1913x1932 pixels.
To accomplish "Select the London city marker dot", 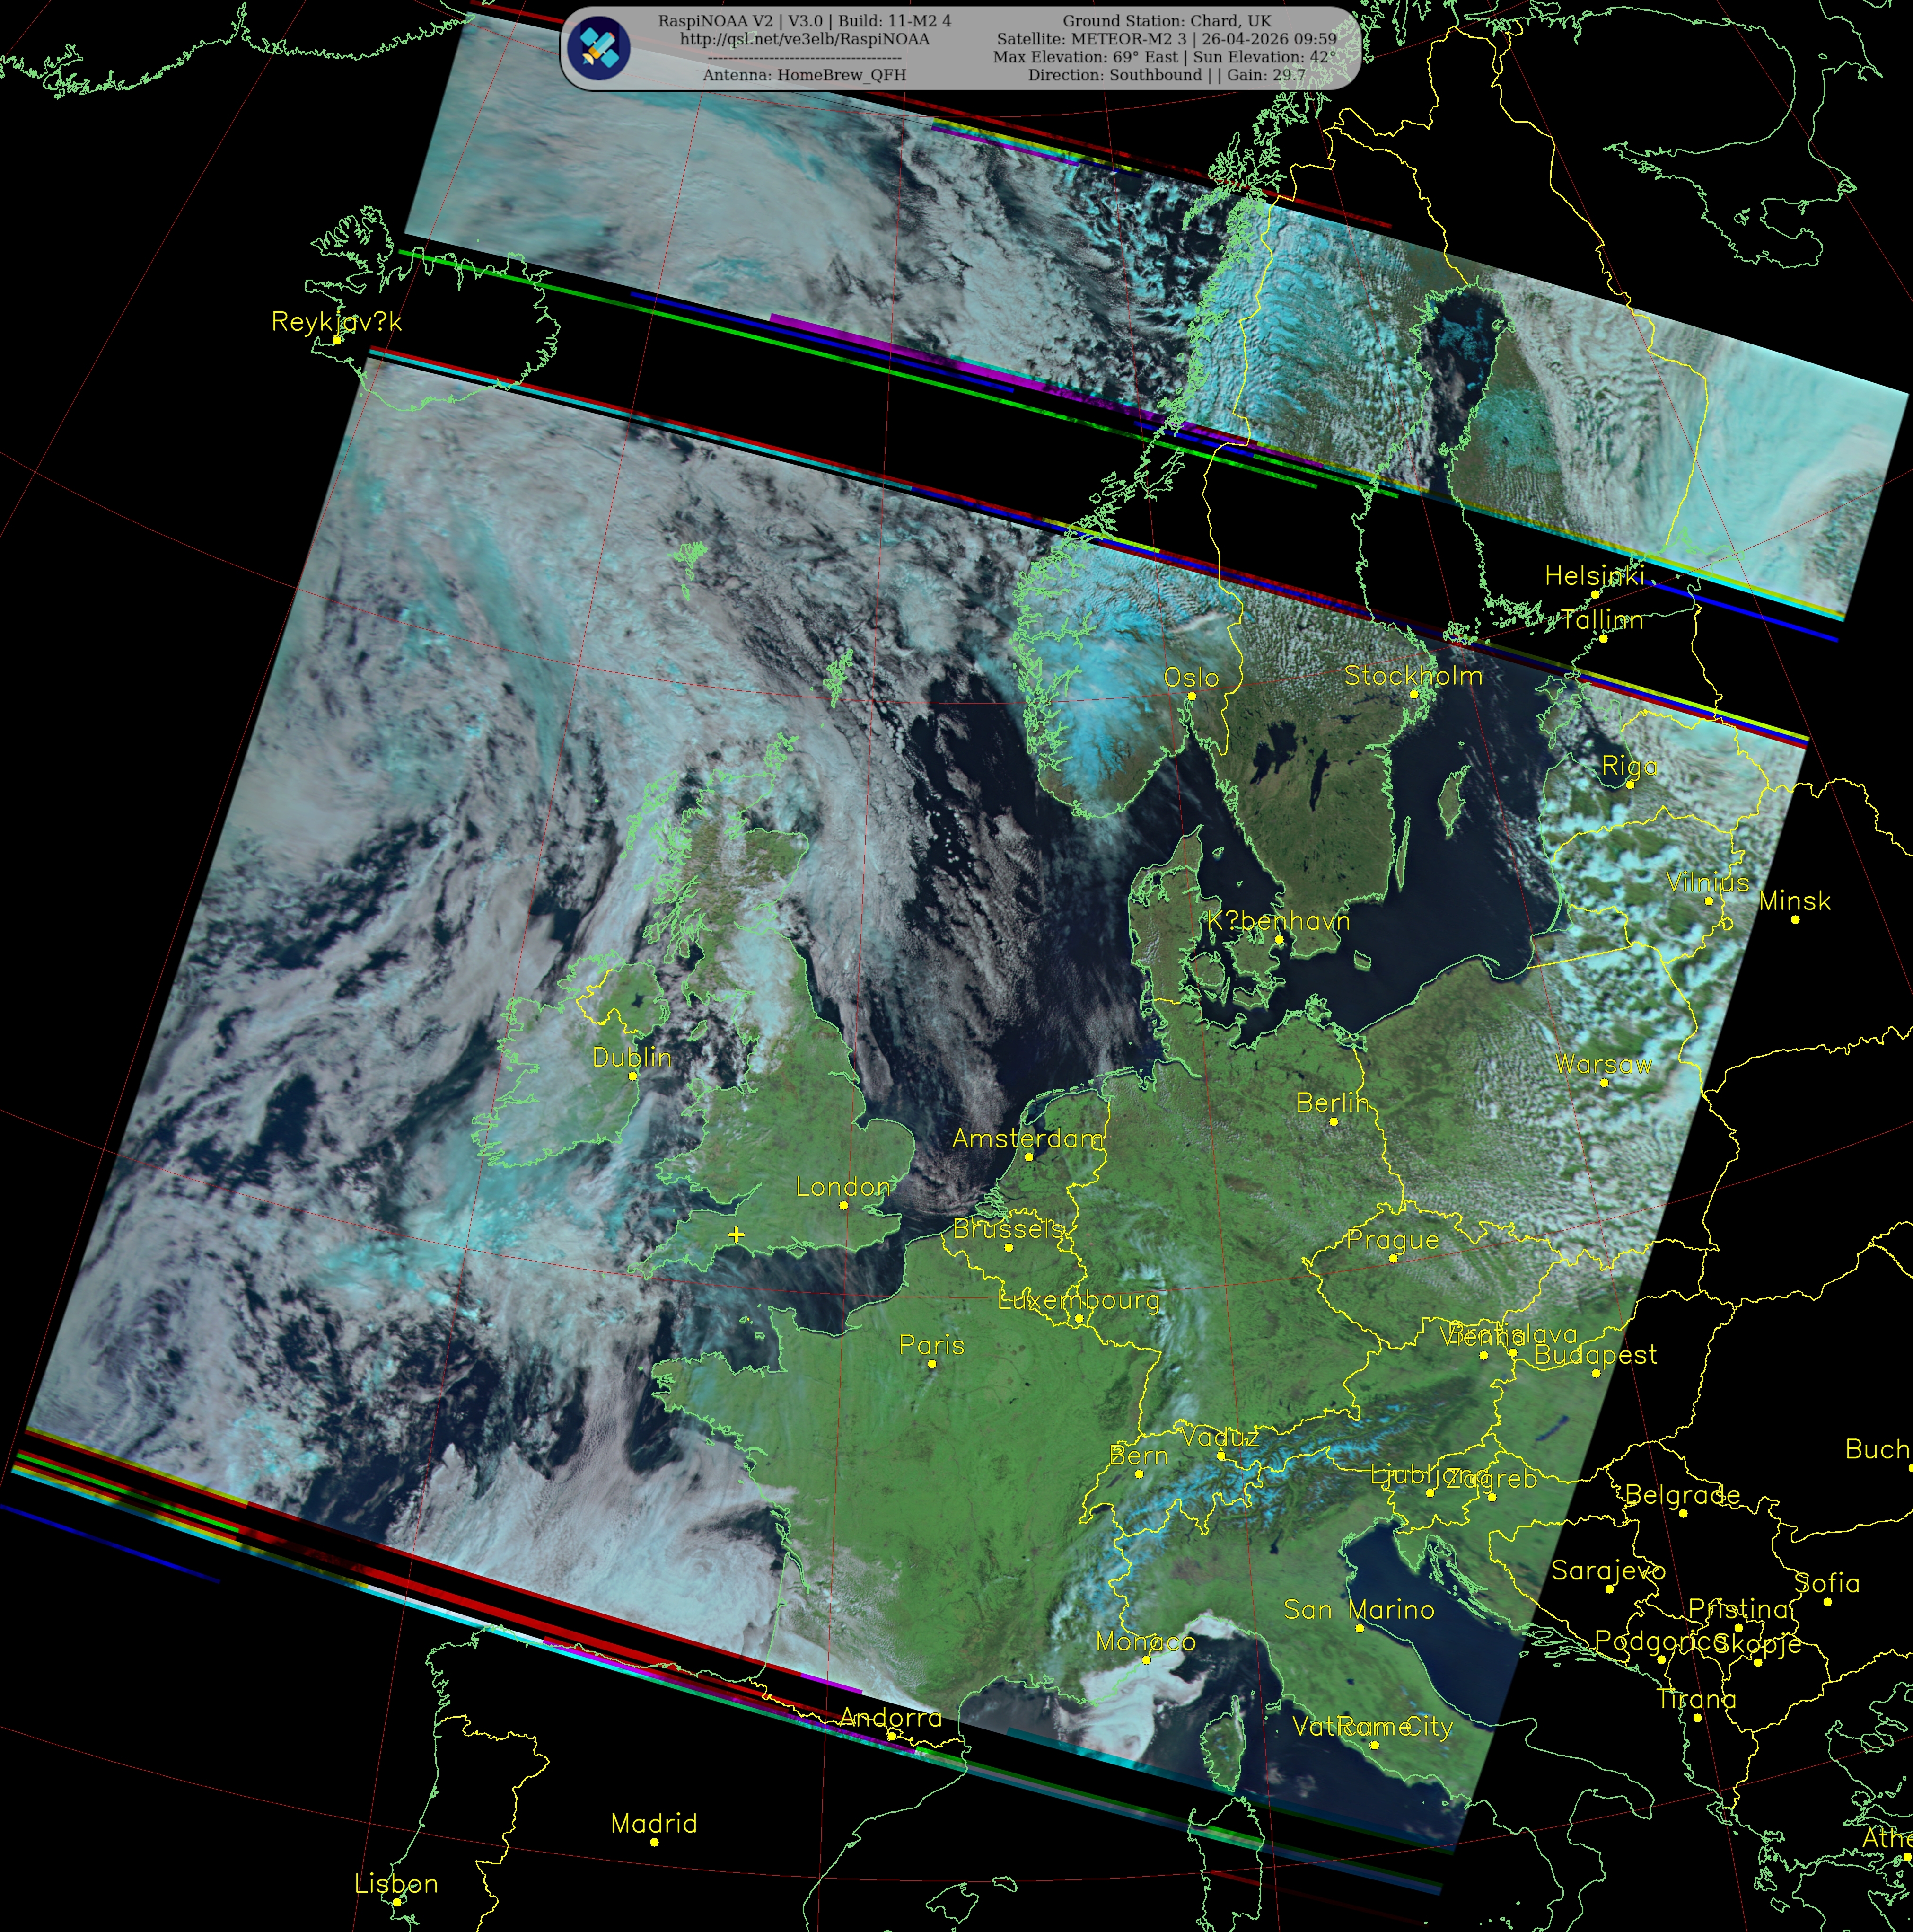I will (843, 1206).
